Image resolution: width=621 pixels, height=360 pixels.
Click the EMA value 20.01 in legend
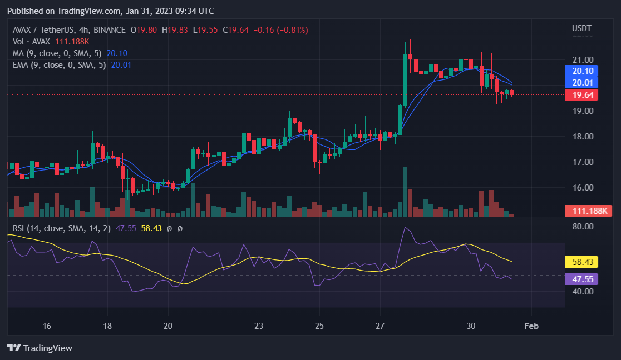pos(121,65)
